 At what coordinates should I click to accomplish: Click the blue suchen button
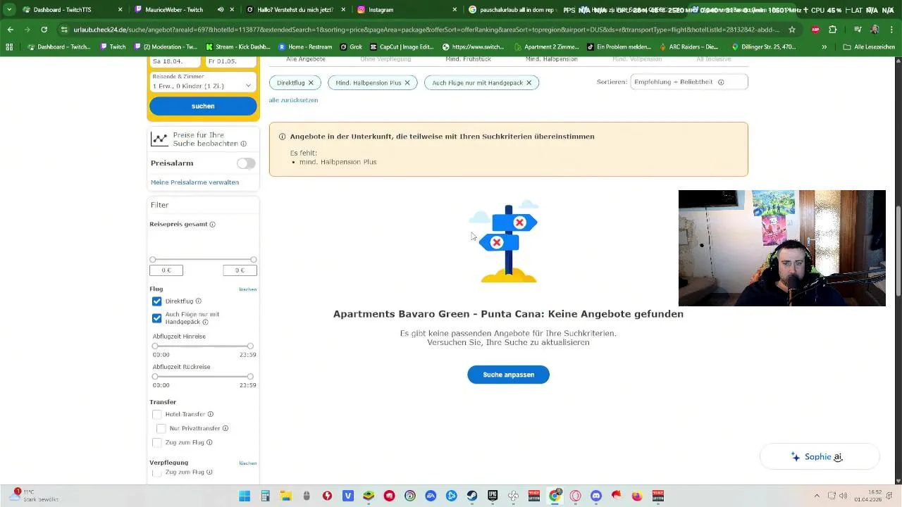click(x=203, y=106)
